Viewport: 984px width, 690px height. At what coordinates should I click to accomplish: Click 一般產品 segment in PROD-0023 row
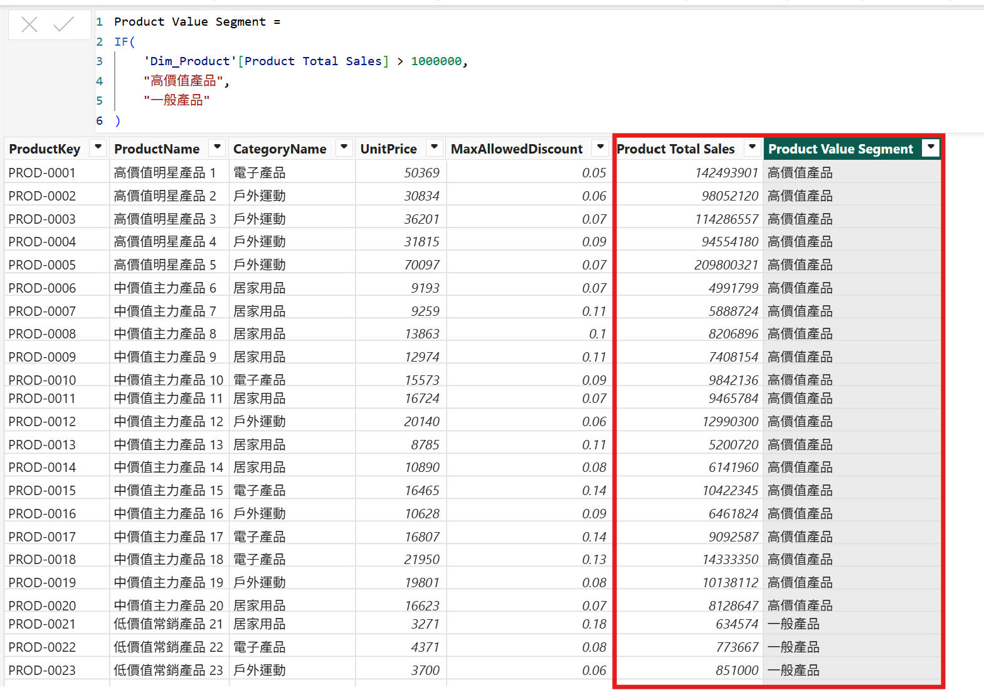[793, 671]
